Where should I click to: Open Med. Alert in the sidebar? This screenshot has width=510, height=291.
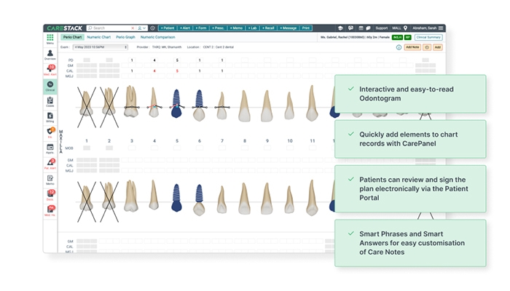click(x=50, y=70)
